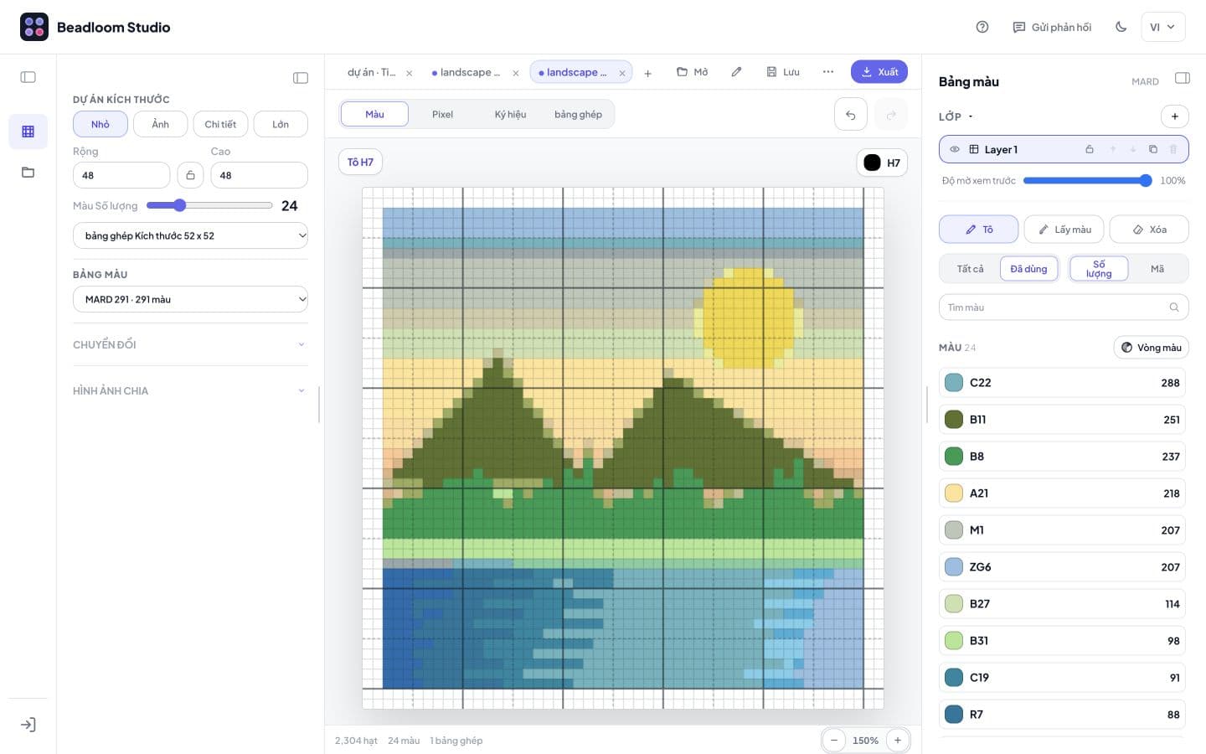1206x754 pixels.
Task: Toggle the width-height aspect ratio lock
Action: [x=190, y=175]
